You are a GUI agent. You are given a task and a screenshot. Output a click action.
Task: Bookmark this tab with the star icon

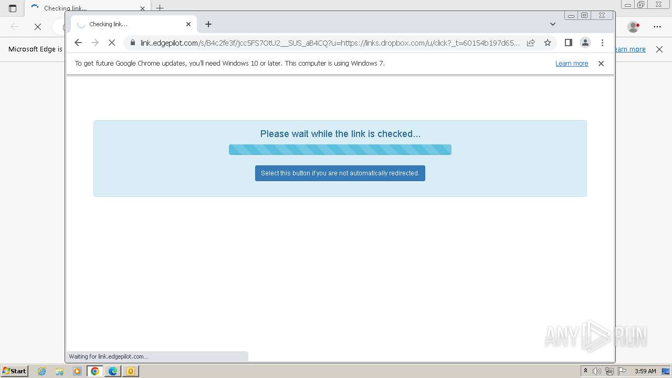pyautogui.click(x=548, y=43)
